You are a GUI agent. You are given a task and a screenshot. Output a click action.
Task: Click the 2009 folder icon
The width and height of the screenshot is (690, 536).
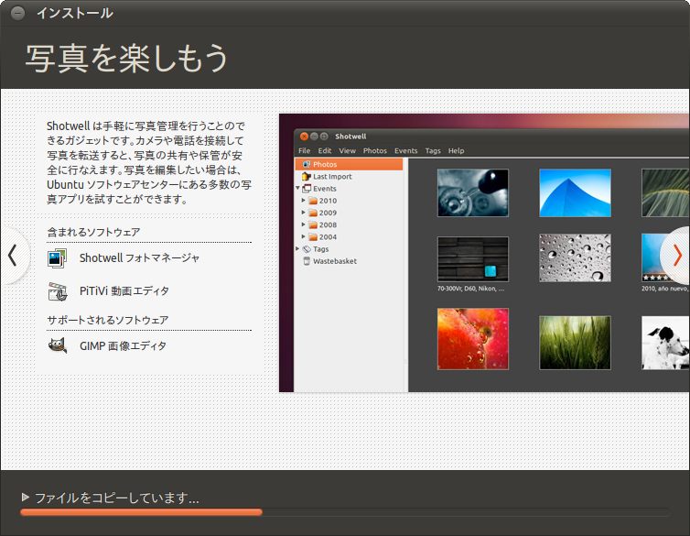[313, 213]
